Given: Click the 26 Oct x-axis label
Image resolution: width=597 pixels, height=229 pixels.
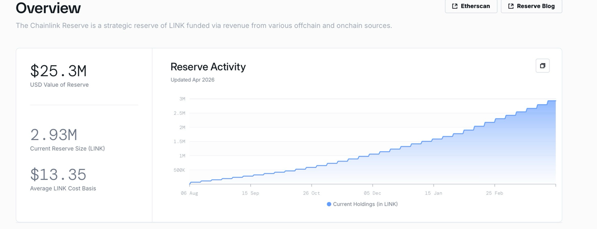Looking at the screenshot, I should 311,193.
